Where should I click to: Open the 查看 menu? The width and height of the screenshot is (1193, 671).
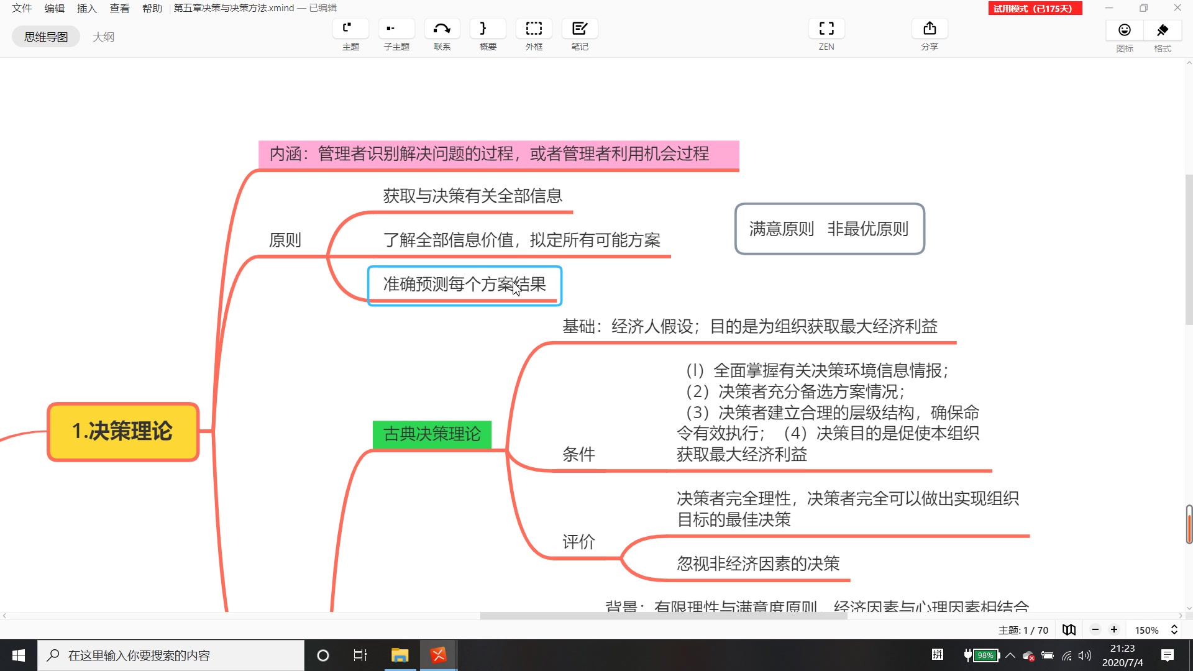(x=119, y=8)
